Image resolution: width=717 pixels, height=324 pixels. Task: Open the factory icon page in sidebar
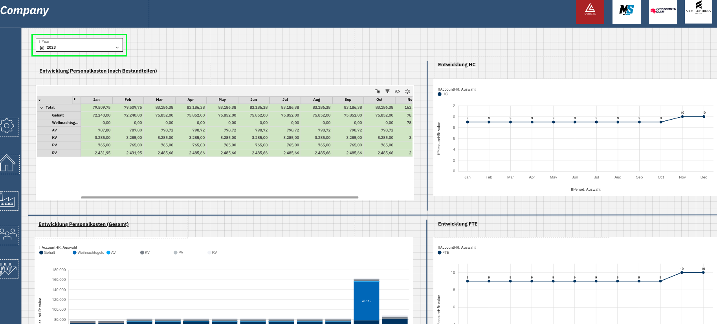7,200
